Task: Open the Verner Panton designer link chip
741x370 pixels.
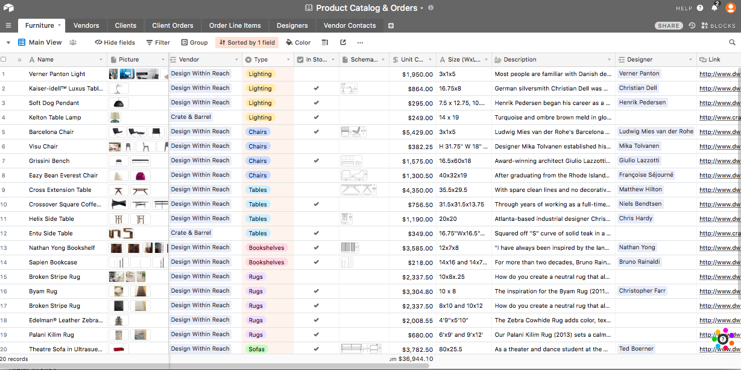Action: (639, 74)
